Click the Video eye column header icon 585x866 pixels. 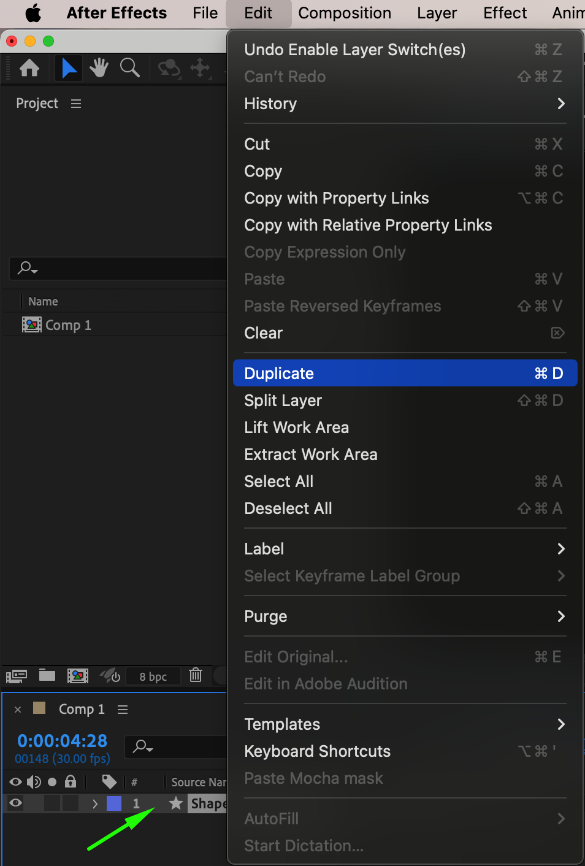[16, 782]
